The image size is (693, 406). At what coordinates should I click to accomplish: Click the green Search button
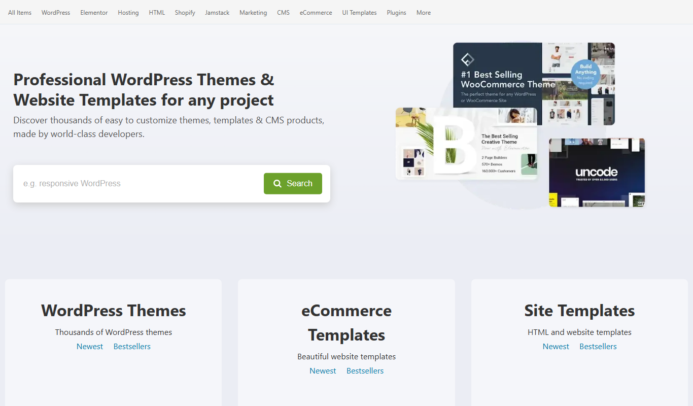293,184
